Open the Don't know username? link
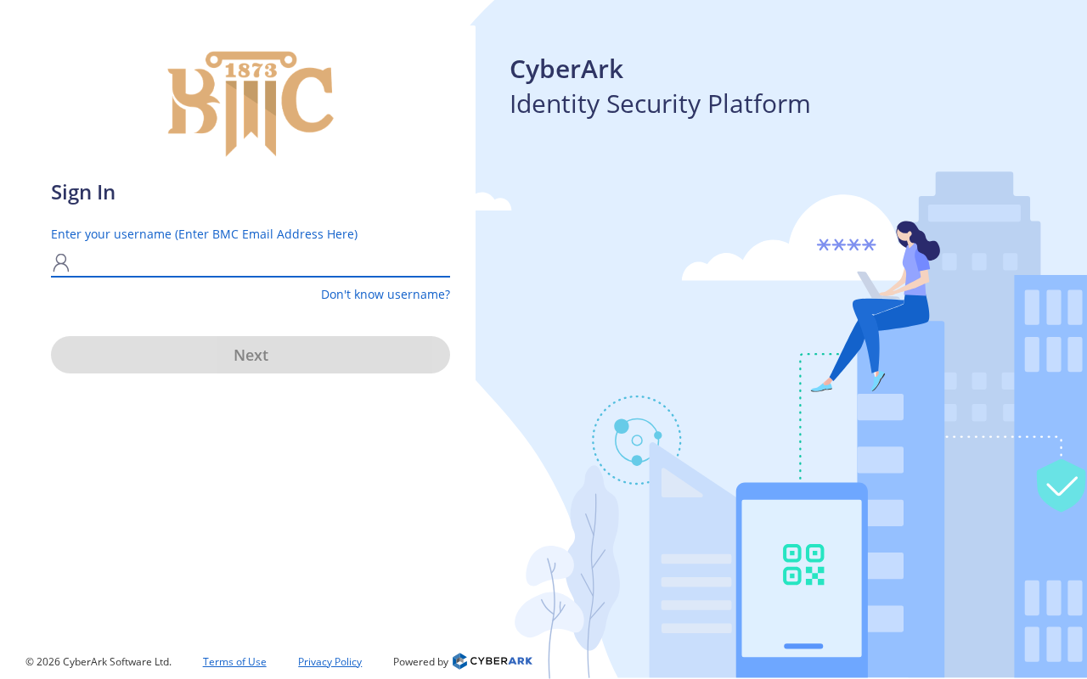 [x=386, y=295]
